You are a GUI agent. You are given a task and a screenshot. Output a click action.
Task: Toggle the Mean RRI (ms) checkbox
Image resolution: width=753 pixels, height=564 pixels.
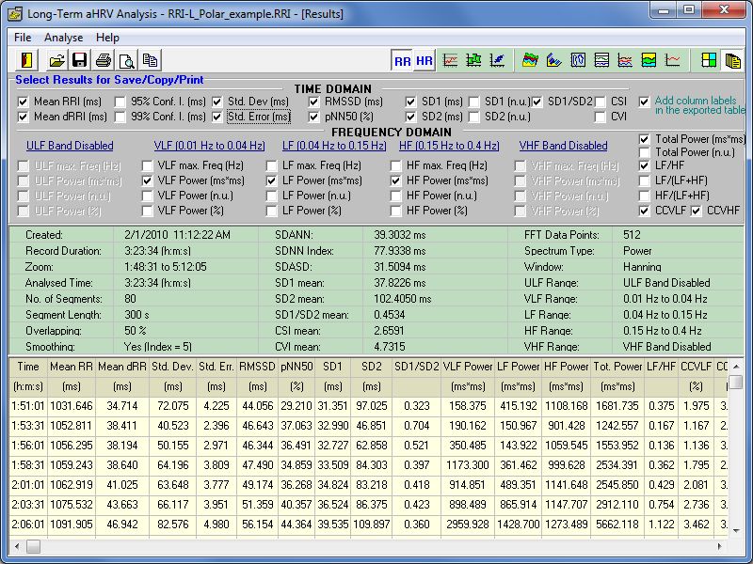24,102
